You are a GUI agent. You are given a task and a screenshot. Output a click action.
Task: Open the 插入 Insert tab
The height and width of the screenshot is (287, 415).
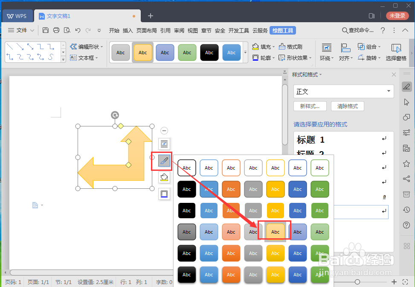128,30
